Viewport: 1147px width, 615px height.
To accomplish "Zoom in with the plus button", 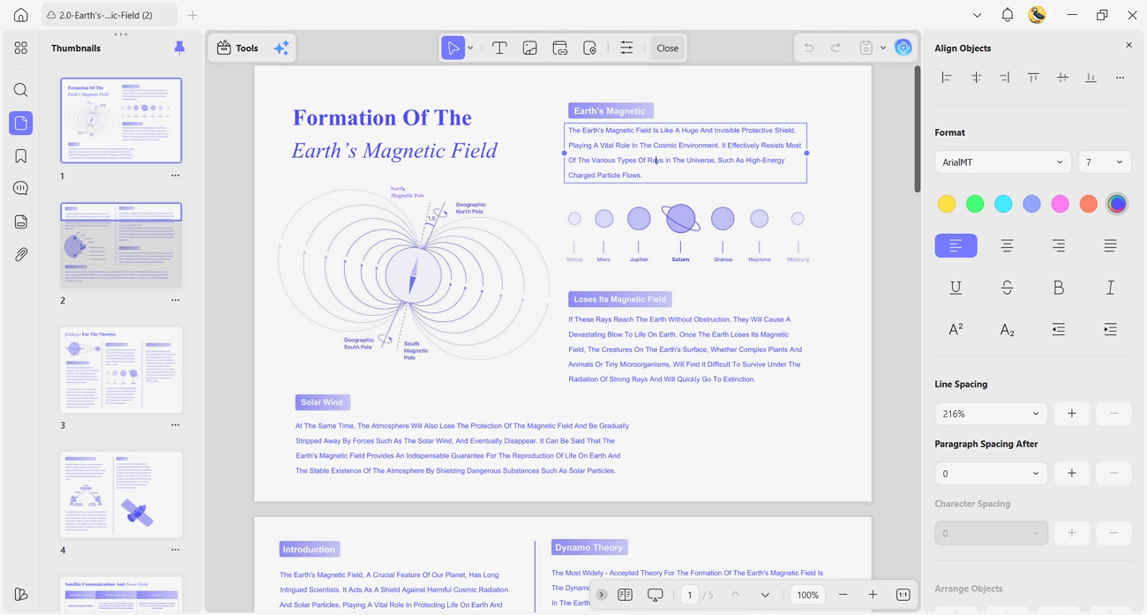I will coord(873,595).
